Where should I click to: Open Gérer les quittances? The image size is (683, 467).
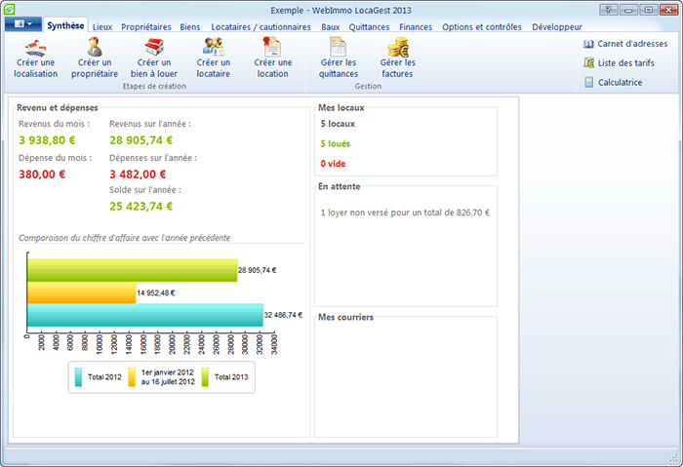(339, 47)
